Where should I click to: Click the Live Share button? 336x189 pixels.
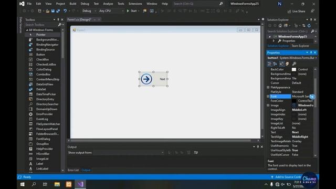pos(296,11)
